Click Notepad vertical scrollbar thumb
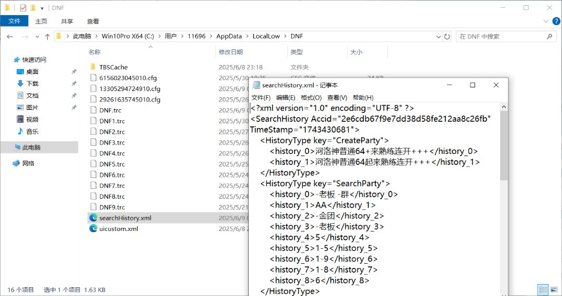Screen dimensions: 562x296 tap(504, 146)
